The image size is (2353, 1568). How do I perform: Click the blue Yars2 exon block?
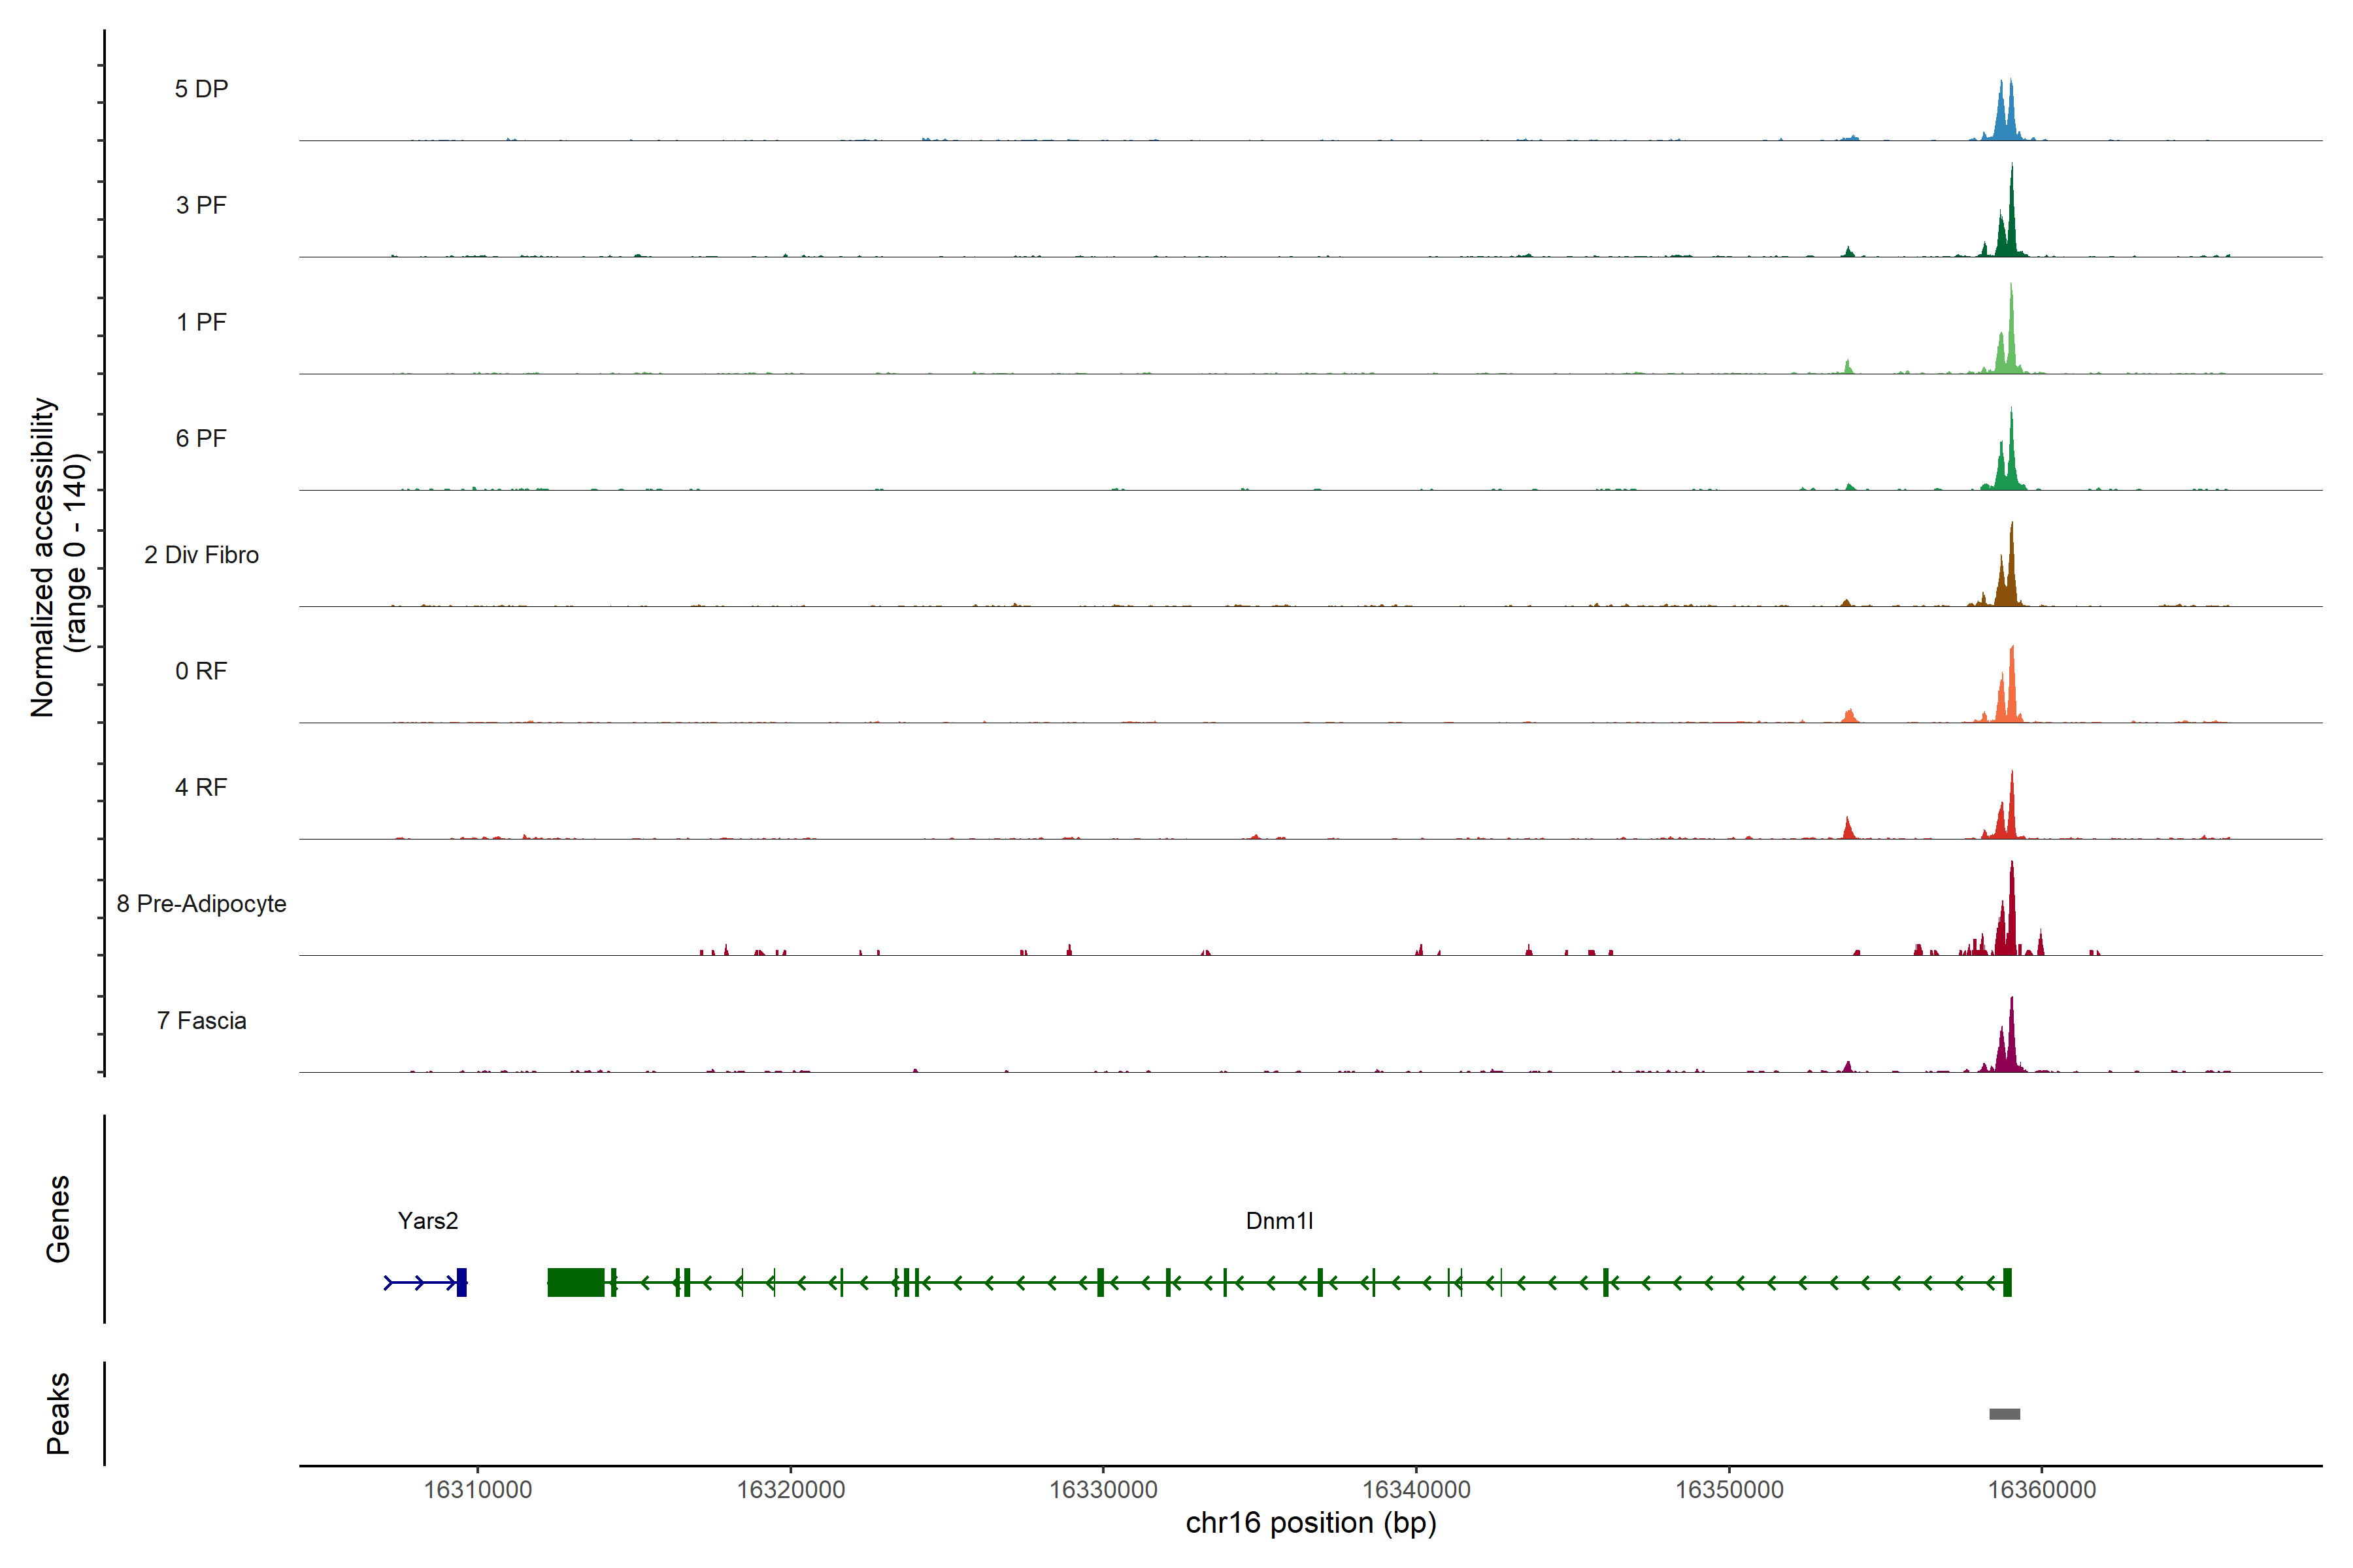click(x=461, y=1282)
